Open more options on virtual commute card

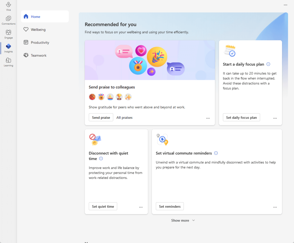(275, 207)
